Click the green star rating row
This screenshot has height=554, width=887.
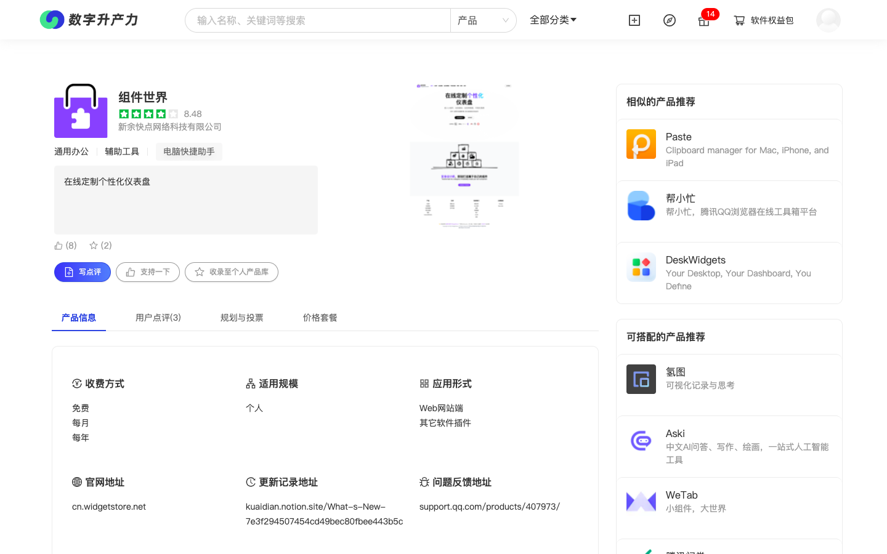point(148,114)
